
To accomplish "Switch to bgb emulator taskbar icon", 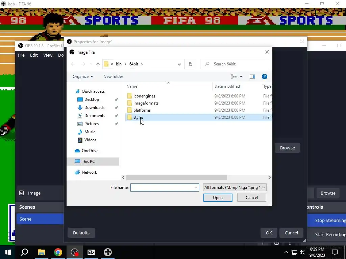I will [x=108, y=252].
